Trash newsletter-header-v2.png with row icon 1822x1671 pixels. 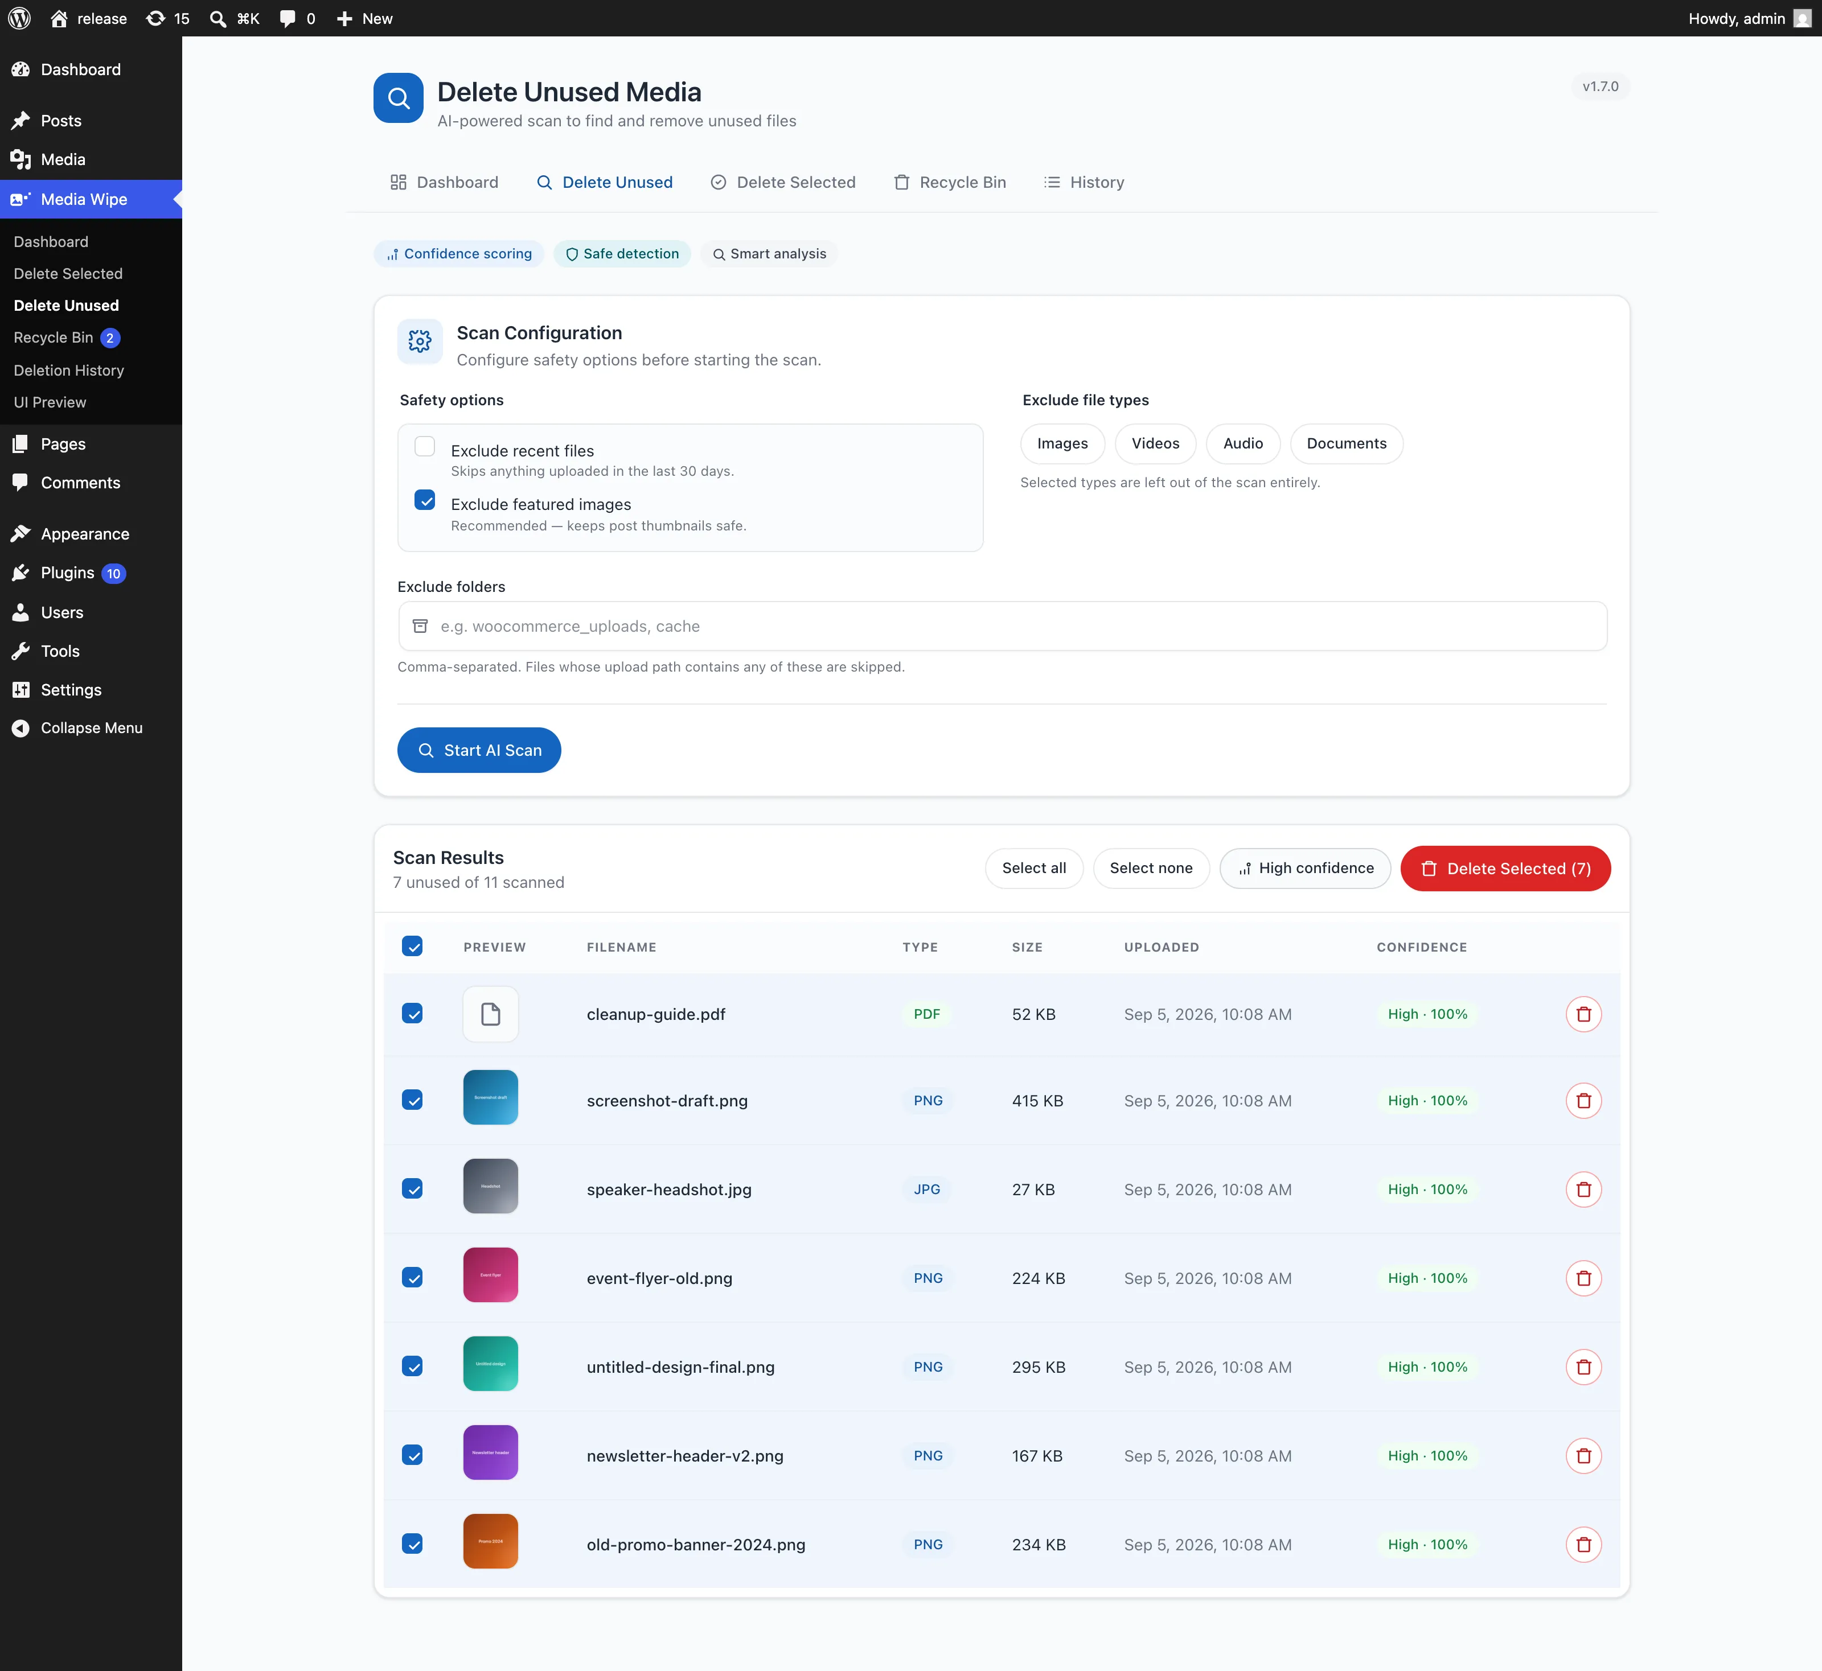pos(1583,1455)
